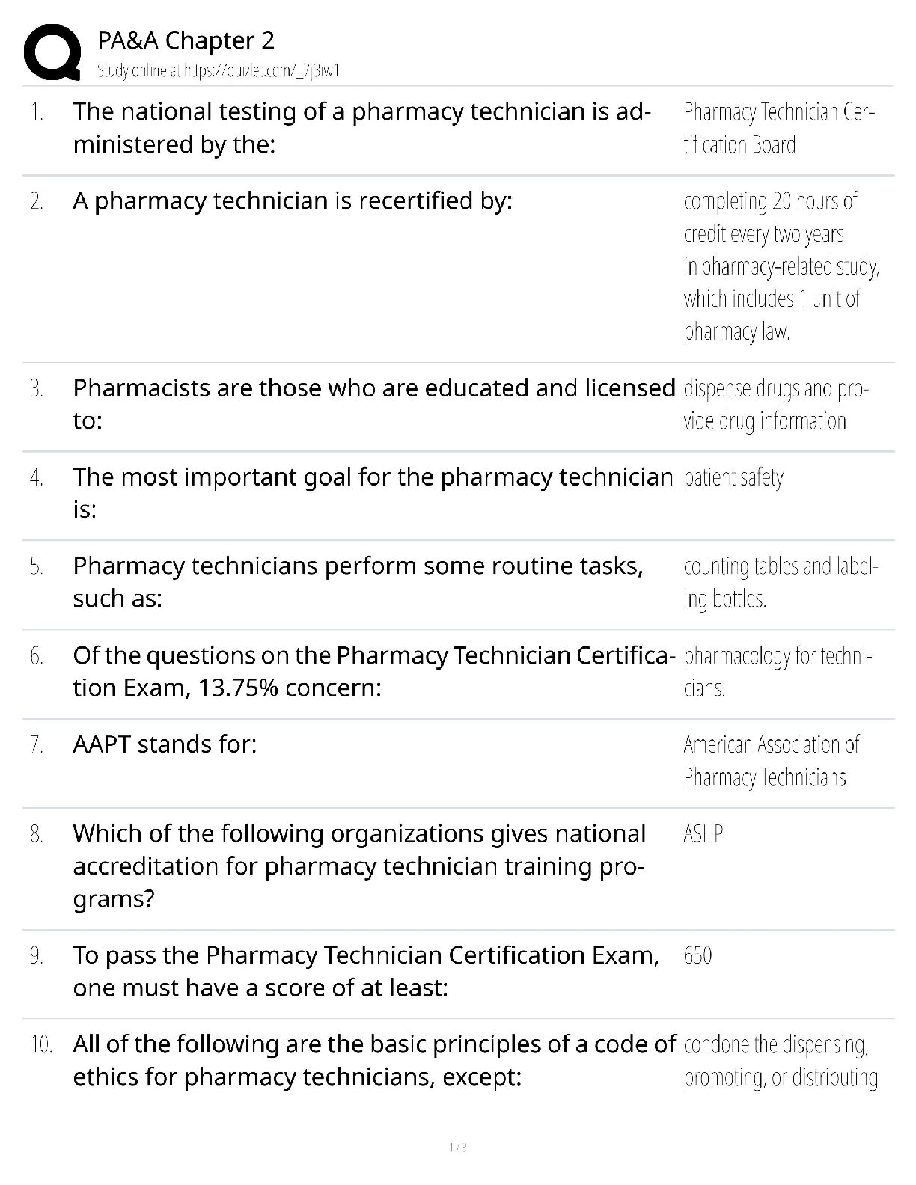Select the code of ethics question

pos(373,1060)
